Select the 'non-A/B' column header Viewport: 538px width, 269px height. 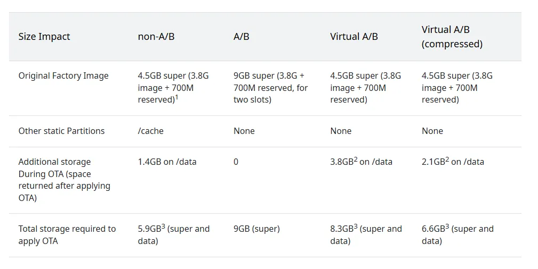pyautogui.click(x=156, y=37)
